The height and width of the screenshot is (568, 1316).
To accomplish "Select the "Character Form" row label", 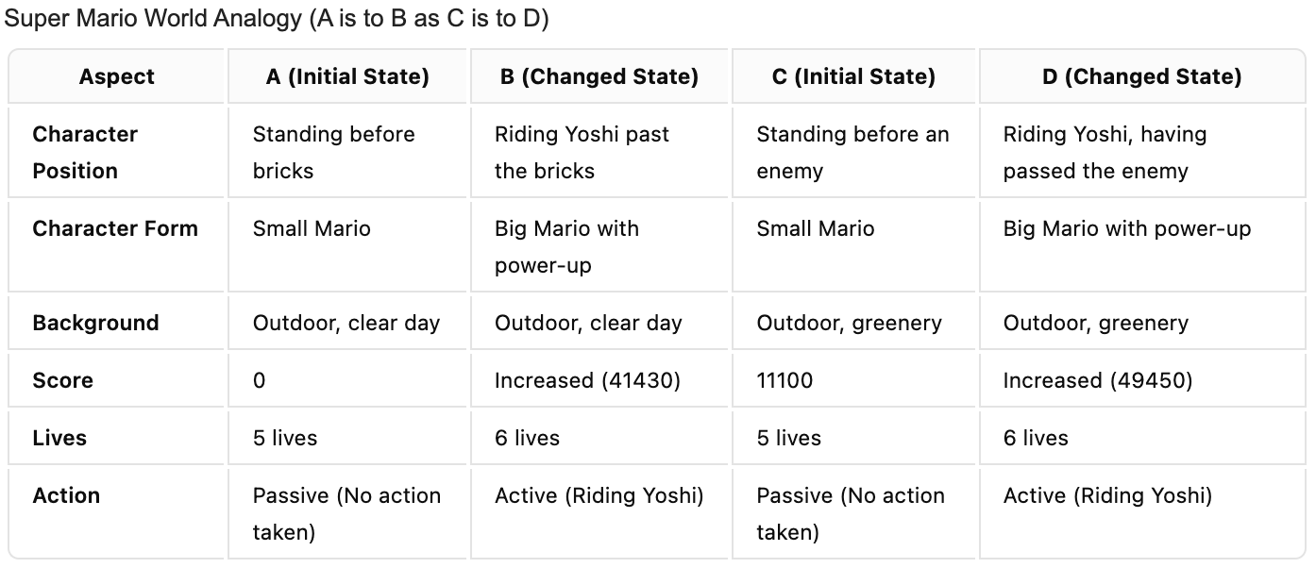I will pos(115,228).
